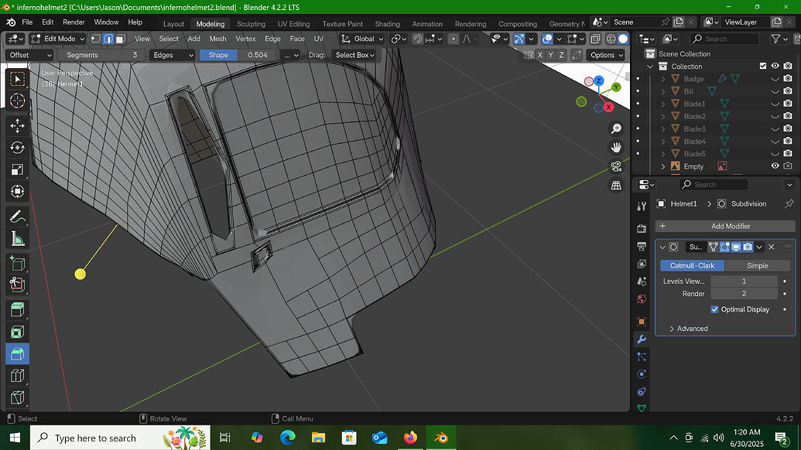Open the World properties tab
The width and height of the screenshot is (801, 450).
642,299
